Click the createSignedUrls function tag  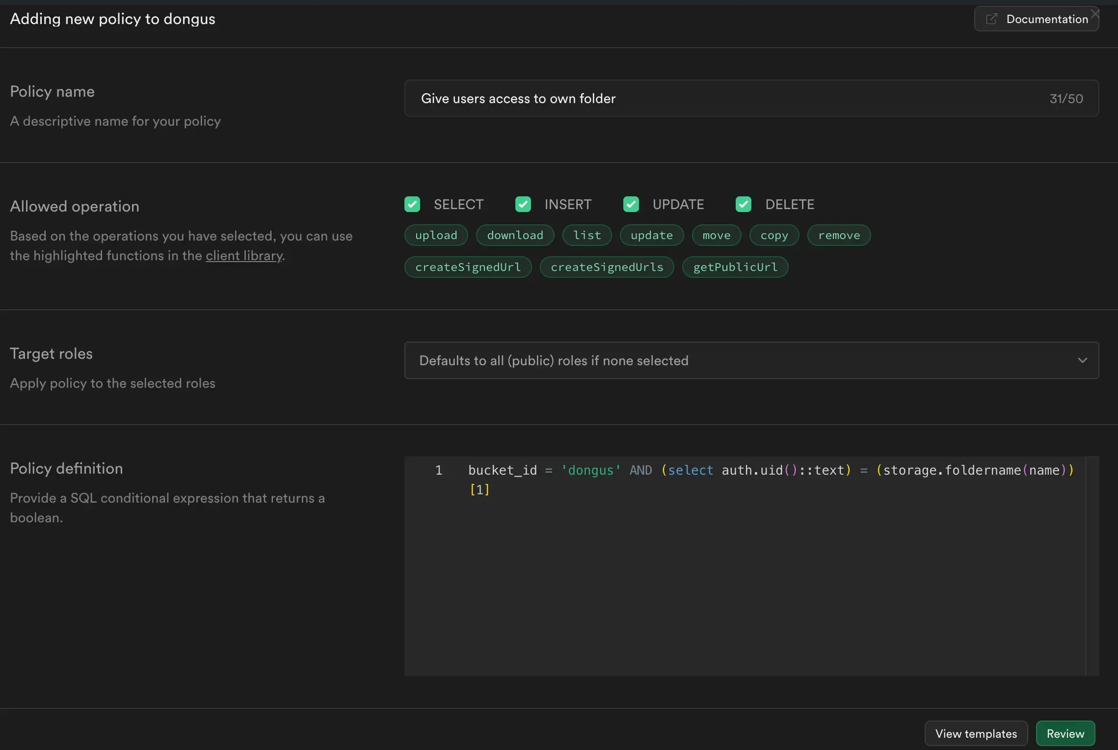pyautogui.click(x=607, y=266)
